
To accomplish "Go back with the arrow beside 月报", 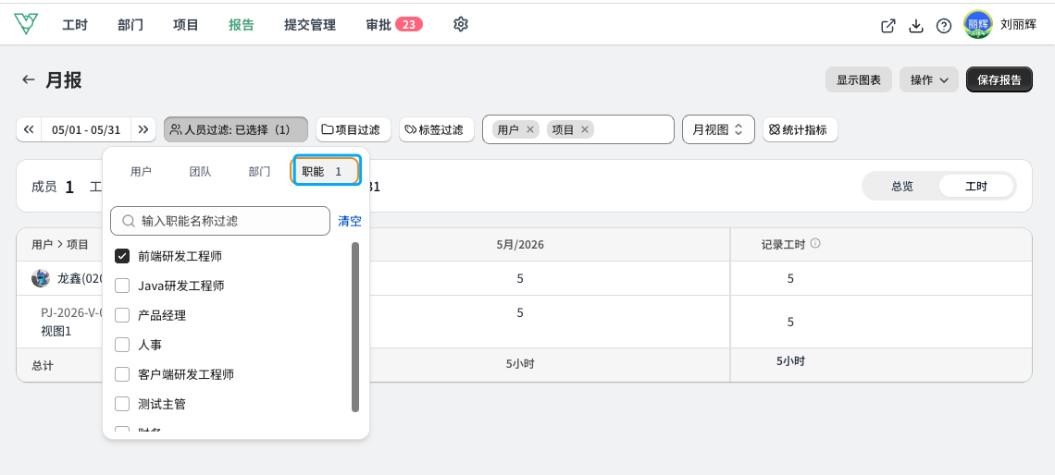I will (28, 79).
